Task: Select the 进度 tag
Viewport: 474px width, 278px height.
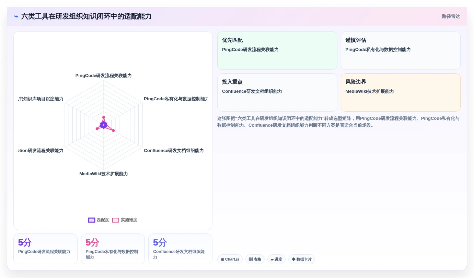Action: tap(276, 259)
